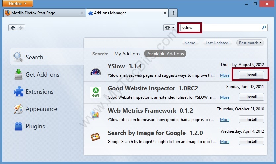Click the YSlow analyzes web pages description

(x=161, y=75)
